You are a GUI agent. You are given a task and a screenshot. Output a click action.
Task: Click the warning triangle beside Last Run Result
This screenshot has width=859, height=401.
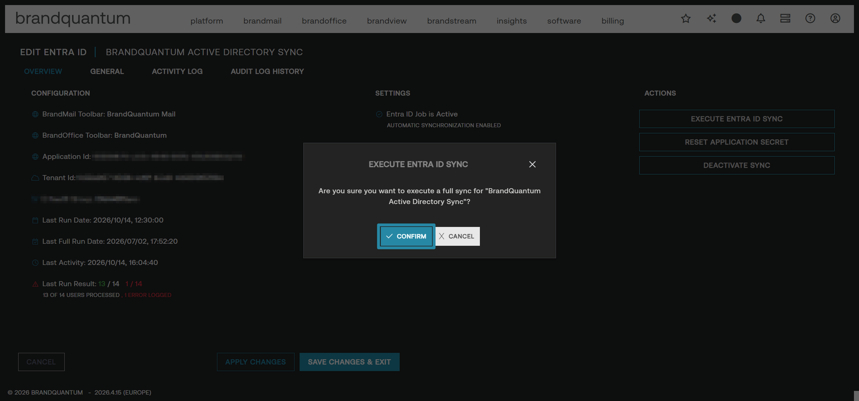pos(35,284)
